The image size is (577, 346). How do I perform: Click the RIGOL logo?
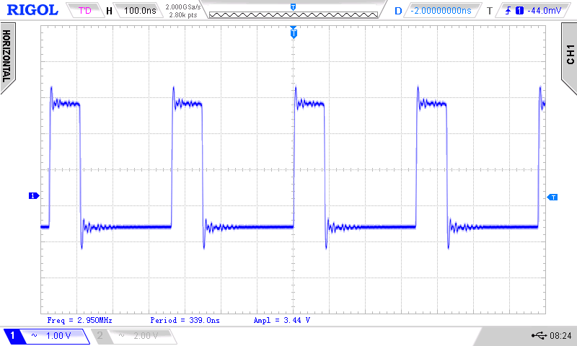[x=32, y=10]
